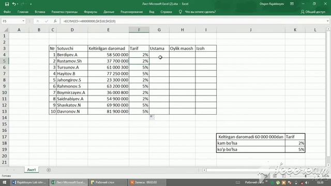Adjust the zoom slider handle
The image size is (331, 186).
[x=306, y=176]
